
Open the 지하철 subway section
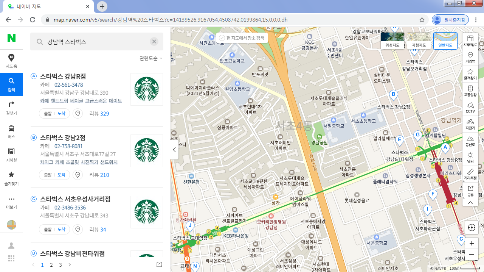[11, 155]
